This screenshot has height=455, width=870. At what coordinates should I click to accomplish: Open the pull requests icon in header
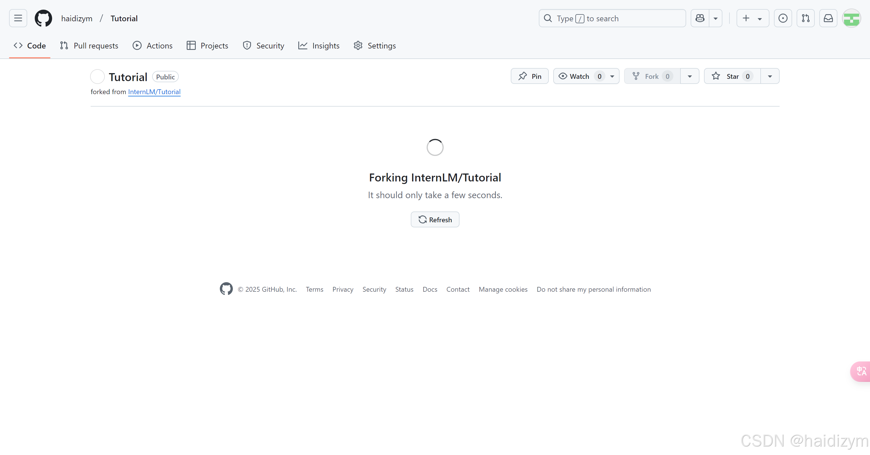(x=805, y=18)
